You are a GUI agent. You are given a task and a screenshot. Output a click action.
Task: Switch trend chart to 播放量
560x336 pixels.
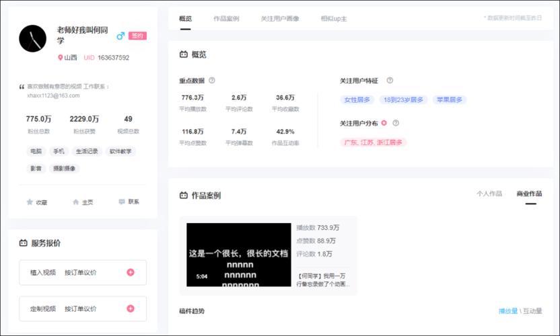(x=508, y=310)
